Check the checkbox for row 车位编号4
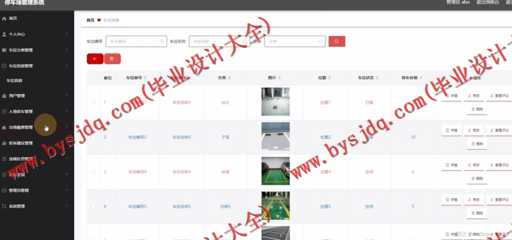Image resolution: width=512 pixels, height=240 pixels. (x=93, y=172)
